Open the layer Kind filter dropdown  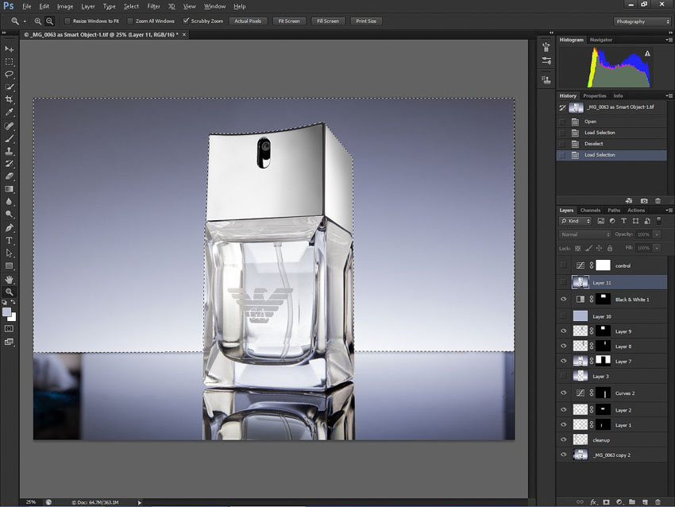coord(576,221)
